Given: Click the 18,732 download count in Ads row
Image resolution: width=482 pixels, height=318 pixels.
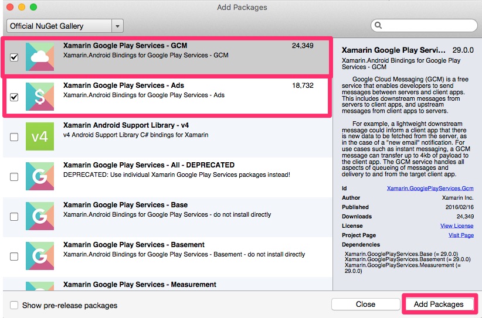Looking at the screenshot, I should click(x=303, y=86).
